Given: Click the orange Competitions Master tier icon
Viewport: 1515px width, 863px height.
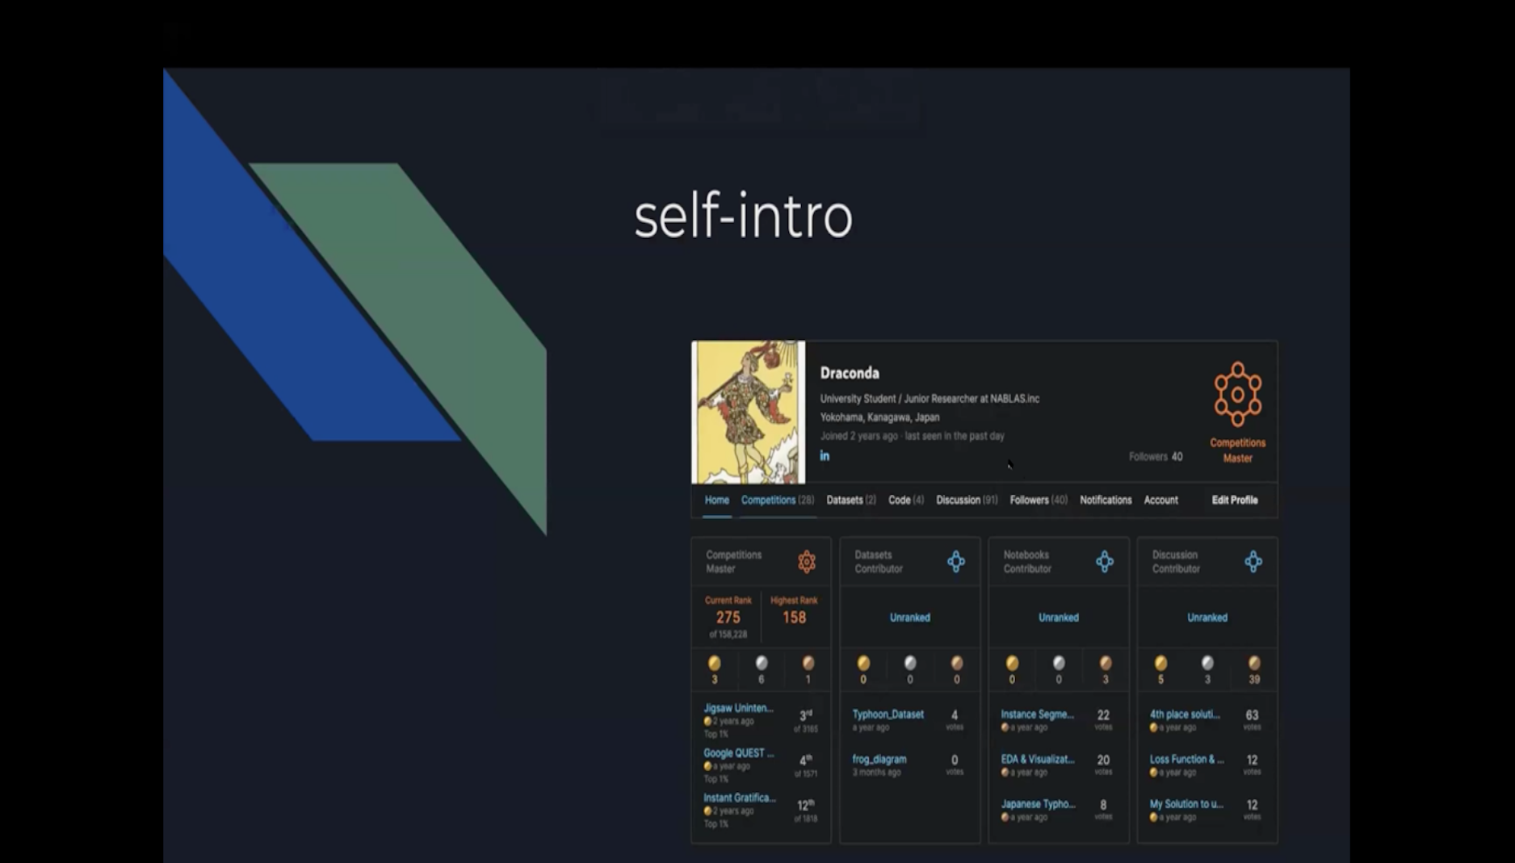Looking at the screenshot, I should tap(806, 562).
